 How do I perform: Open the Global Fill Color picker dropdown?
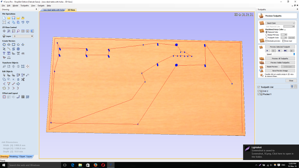point(284,35)
